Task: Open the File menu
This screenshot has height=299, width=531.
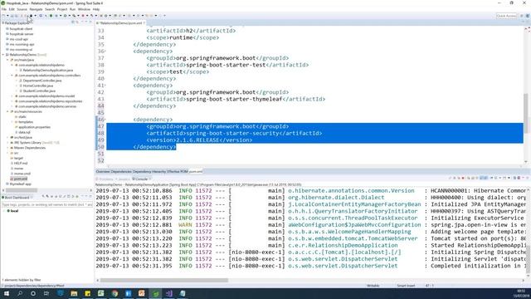Action: (4, 9)
